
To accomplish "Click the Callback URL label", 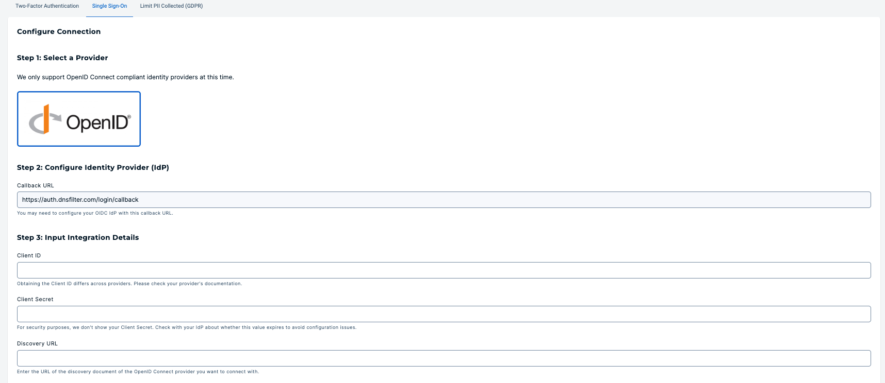I will tap(36, 186).
